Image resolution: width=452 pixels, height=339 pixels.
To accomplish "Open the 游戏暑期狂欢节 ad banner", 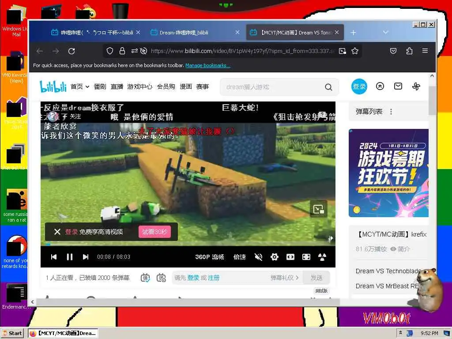I will click(388, 173).
